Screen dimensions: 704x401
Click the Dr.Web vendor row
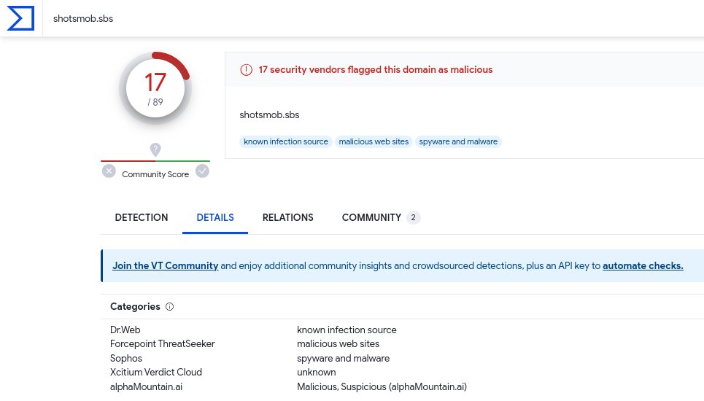tap(402, 330)
